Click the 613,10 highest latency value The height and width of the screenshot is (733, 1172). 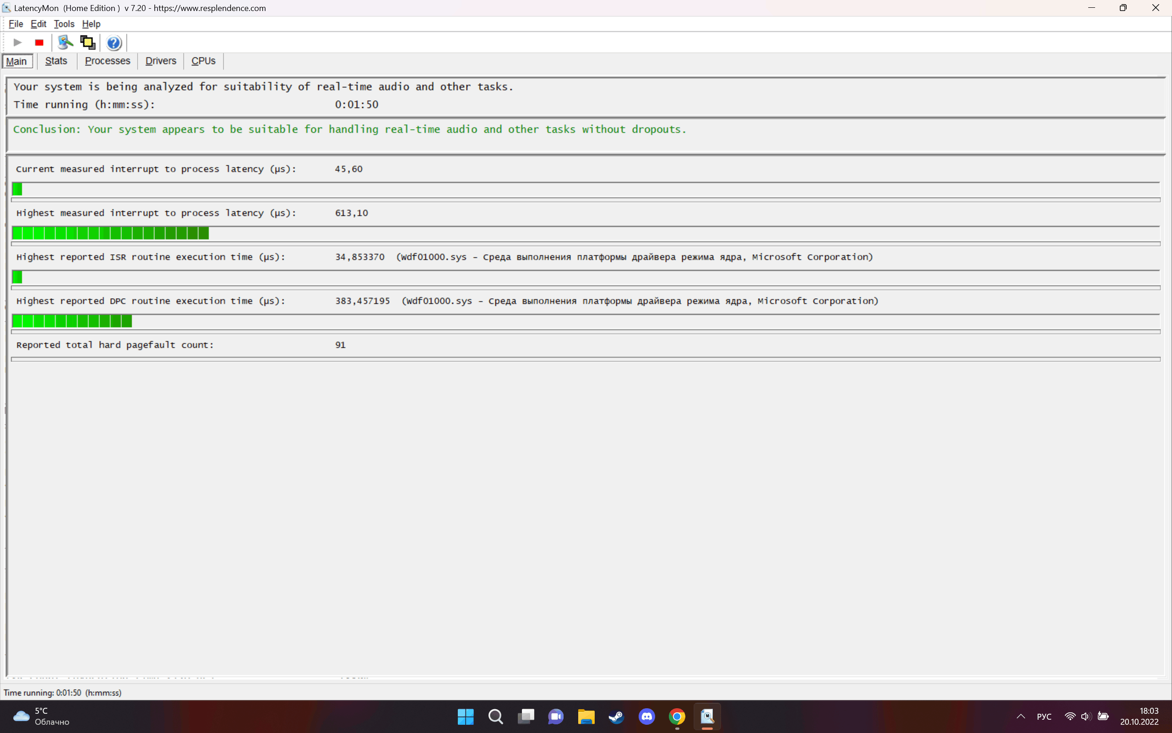click(352, 213)
